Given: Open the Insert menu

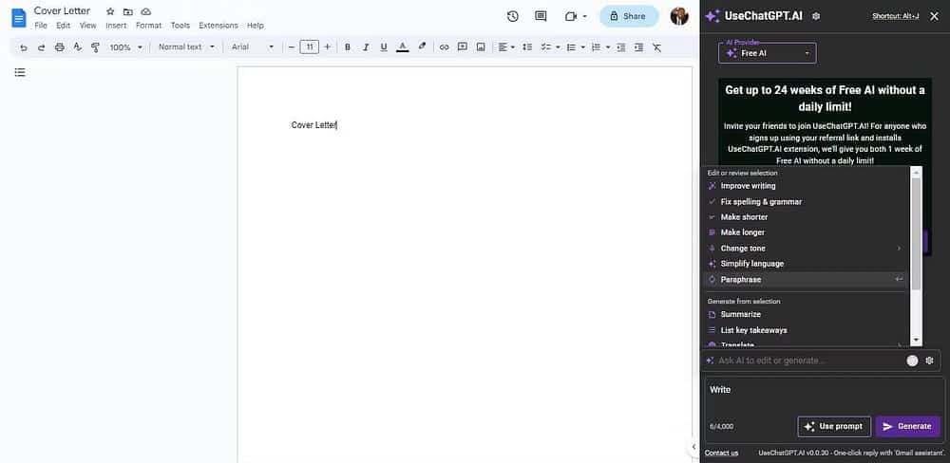Looking at the screenshot, I should pyautogui.click(x=116, y=26).
